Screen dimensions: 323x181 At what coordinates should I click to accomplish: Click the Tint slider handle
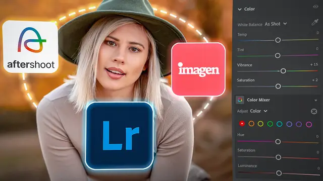pyautogui.click(x=278, y=55)
